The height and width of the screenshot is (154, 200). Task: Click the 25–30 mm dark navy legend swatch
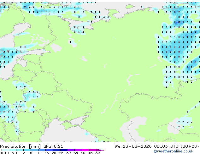point(64,150)
